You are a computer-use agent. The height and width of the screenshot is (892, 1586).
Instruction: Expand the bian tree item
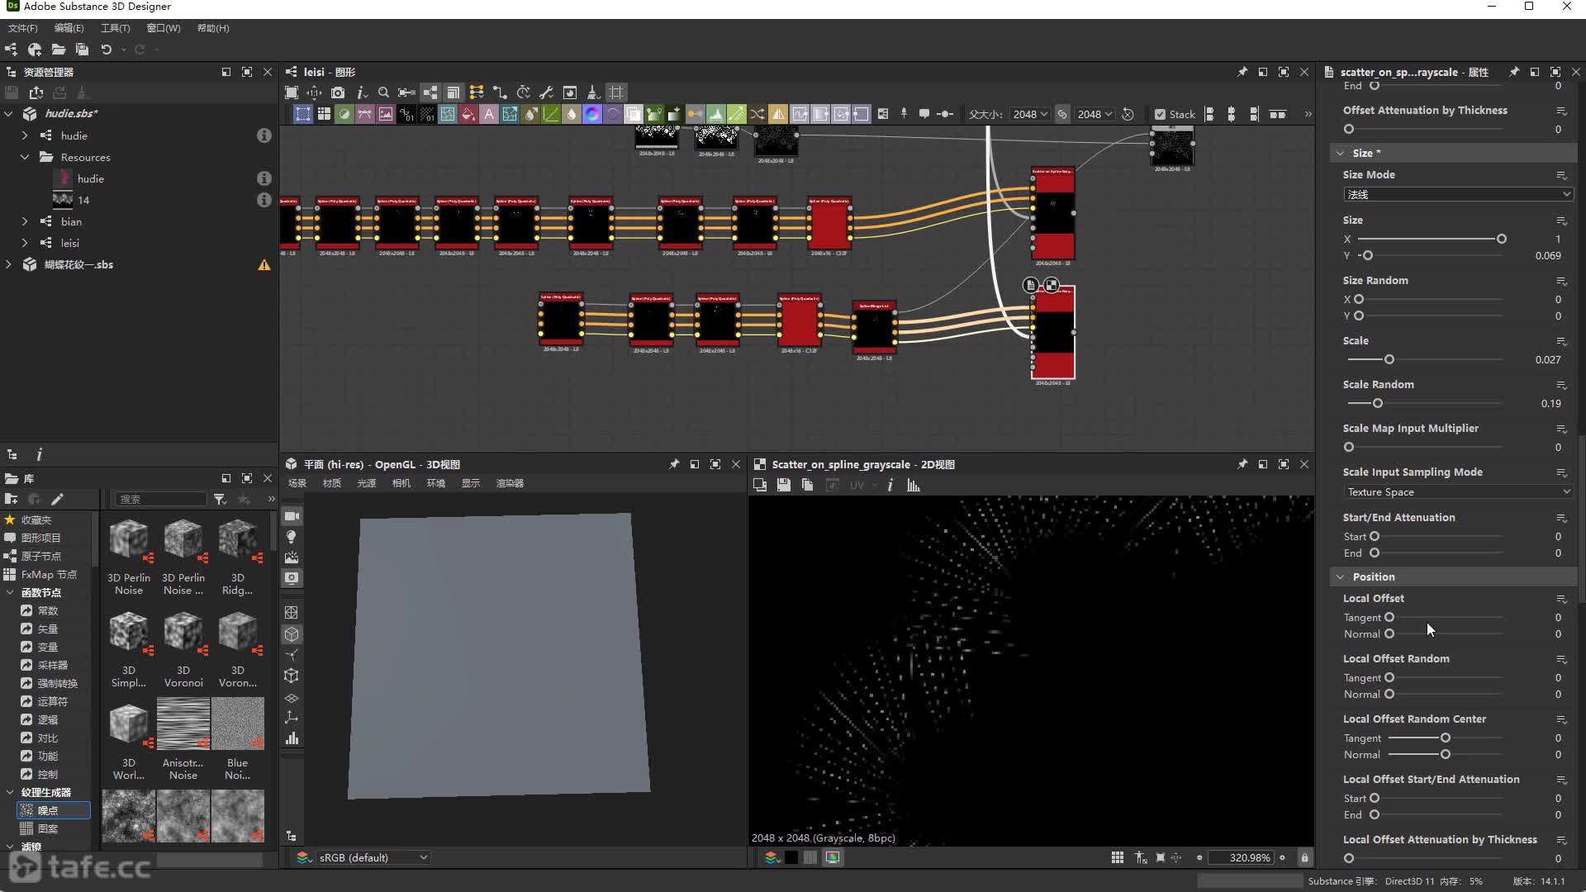click(x=24, y=221)
